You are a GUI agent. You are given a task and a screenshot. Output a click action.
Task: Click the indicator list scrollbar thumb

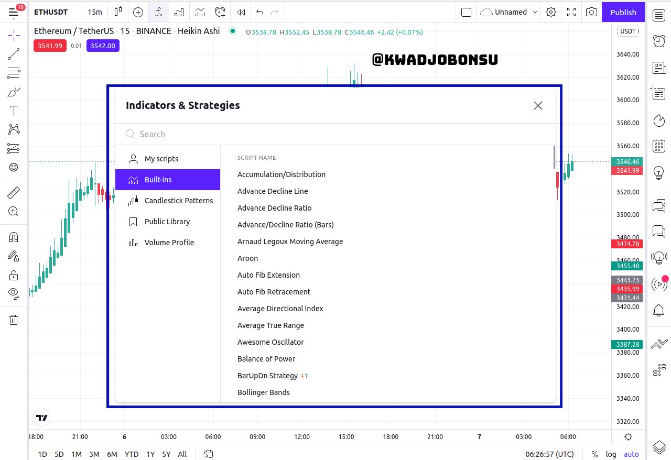(x=554, y=157)
